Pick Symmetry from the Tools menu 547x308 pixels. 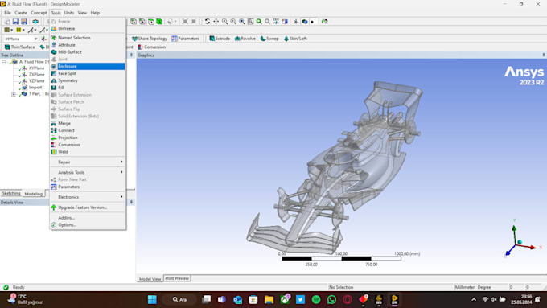tap(88, 80)
